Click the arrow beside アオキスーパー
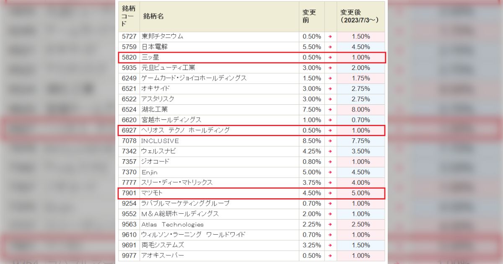 pyautogui.click(x=331, y=256)
